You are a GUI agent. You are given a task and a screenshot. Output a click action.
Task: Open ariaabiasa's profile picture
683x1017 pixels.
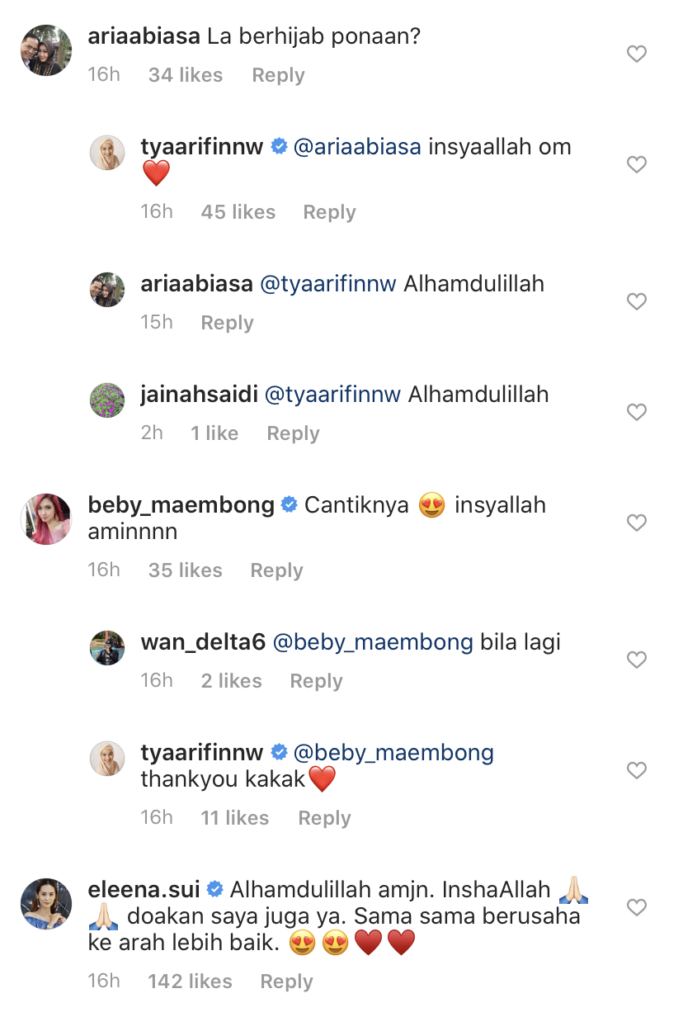(45, 50)
